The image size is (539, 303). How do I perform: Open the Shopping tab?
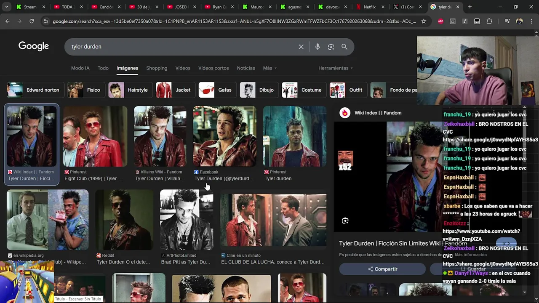pos(157,68)
